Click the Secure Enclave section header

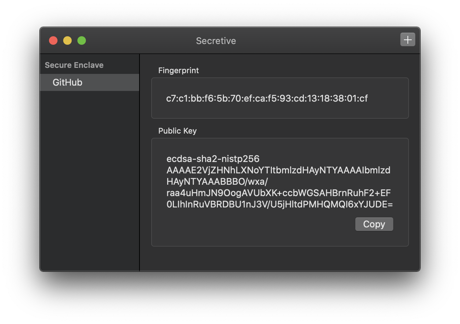coord(74,65)
